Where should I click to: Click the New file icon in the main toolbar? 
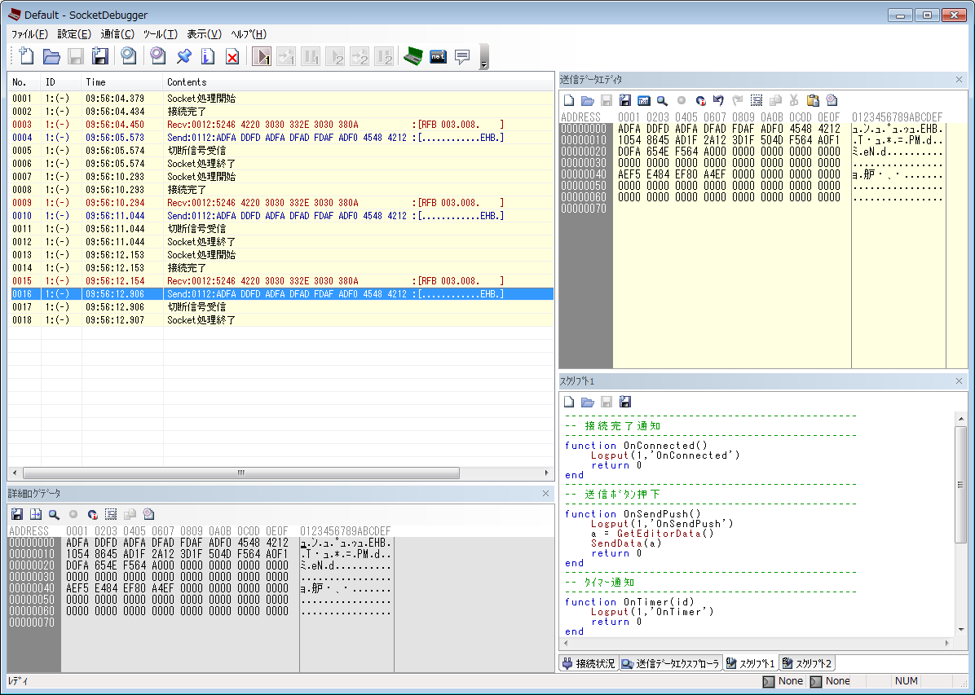pyautogui.click(x=26, y=56)
